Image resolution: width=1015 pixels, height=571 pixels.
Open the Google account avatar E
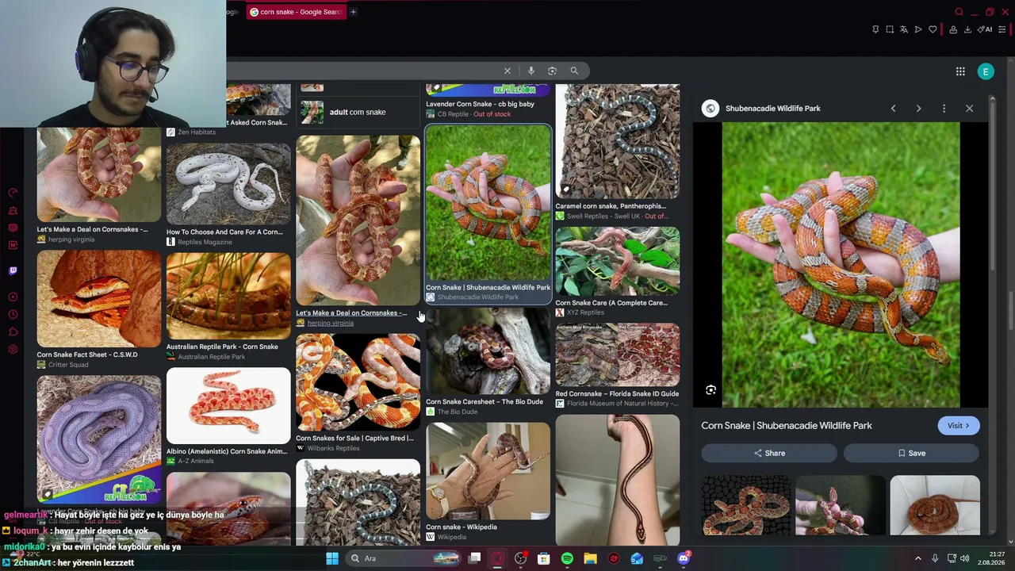pyautogui.click(x=986, y=71)
